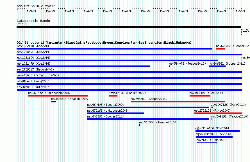This screenshot has height=162, width=250.
Task: Open the nsv1033852 (Coe2014) red loss bar
Action: pyautogui.click(x=200, y=96)
